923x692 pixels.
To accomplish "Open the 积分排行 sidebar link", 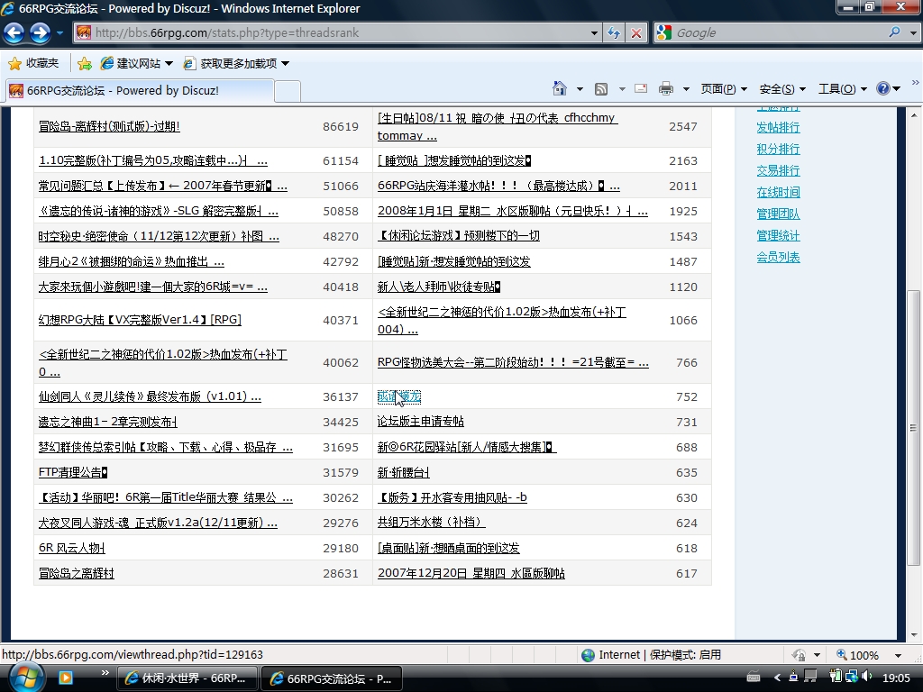I will [778, 149].
